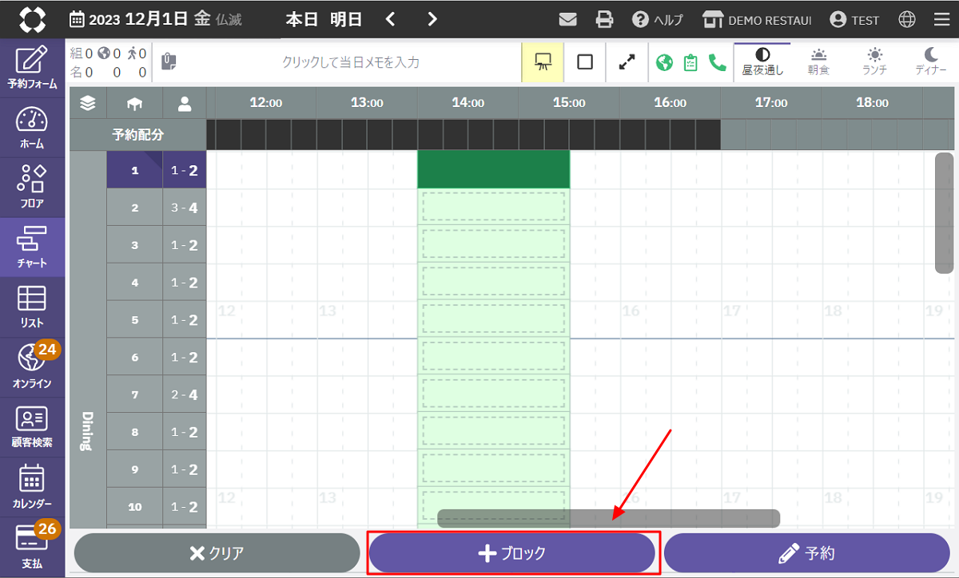Click the ブロック button
Screen dimensions: 959x578
tap(512, 553)
